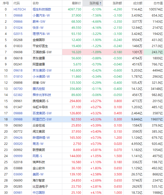Sort by 最新价 column header

point(77,3)
